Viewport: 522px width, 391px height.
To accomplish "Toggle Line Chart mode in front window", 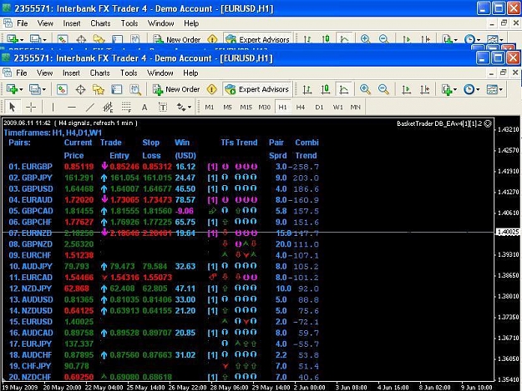I will (343, 89).
